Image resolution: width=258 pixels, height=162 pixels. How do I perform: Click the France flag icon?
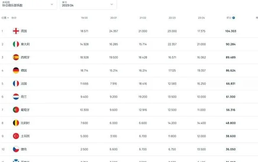(16, 83)
